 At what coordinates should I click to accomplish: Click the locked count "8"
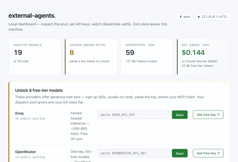click(72, 53)
